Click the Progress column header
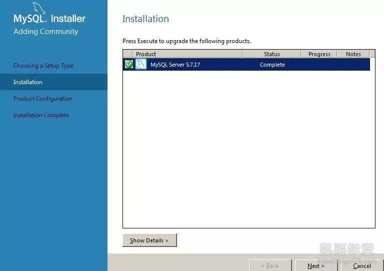384x271 pixels. pos(319,54)
